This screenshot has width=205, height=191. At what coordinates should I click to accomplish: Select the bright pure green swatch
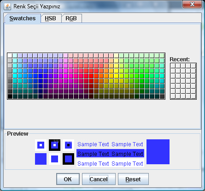point(142,76)
